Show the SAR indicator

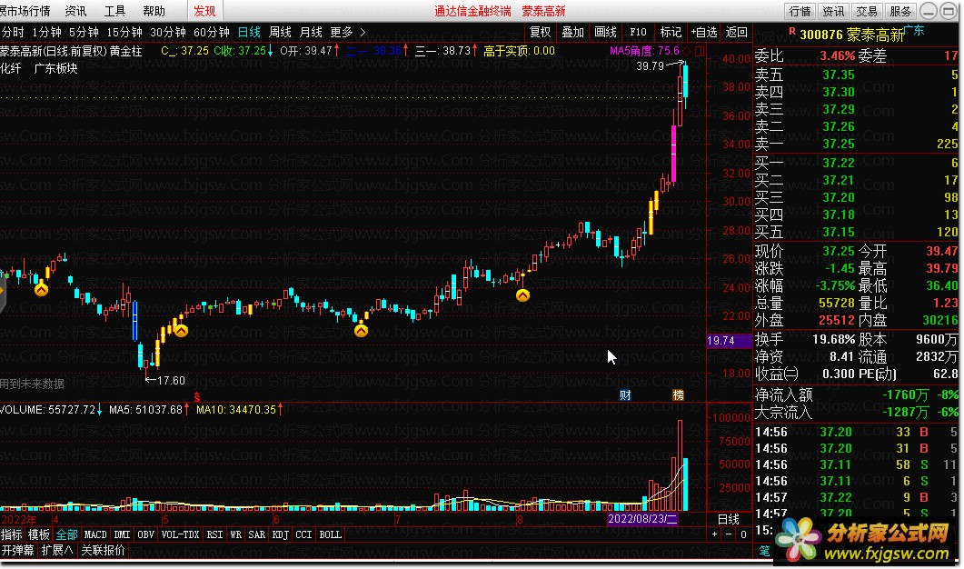(256, 534)
